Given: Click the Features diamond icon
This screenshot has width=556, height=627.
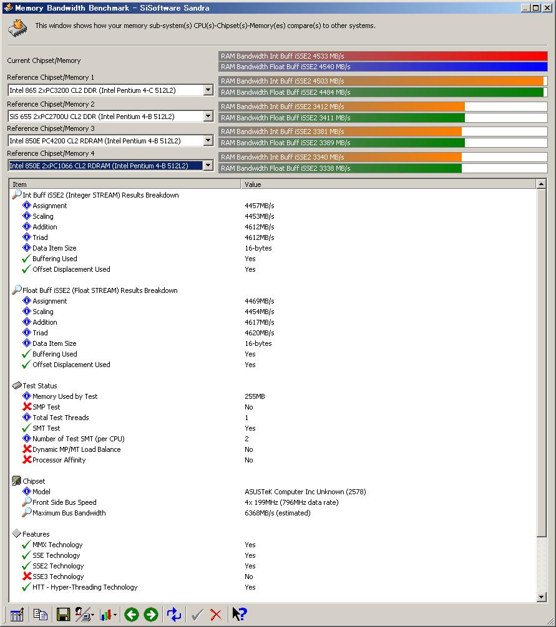Looking at the screenshot, I should pyautogui.click(x=16, y=534).
